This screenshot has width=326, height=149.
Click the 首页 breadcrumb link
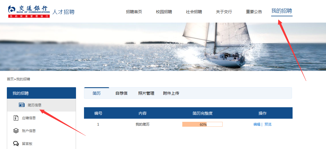(10, 79)
